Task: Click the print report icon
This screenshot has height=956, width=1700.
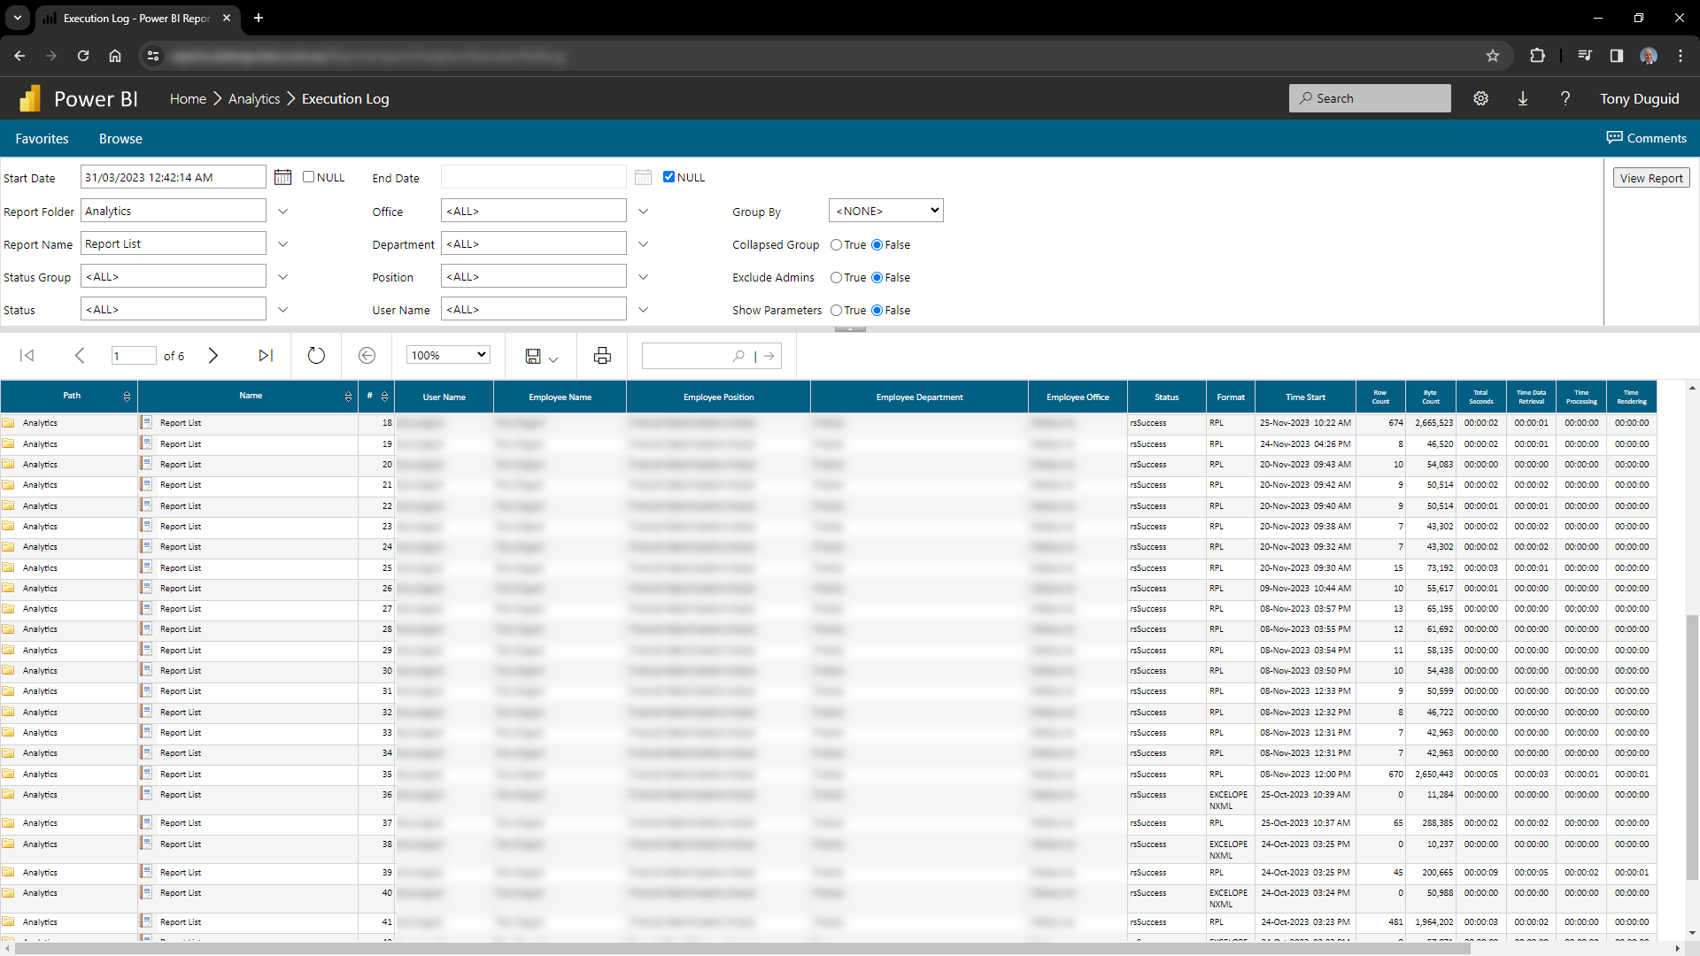Action: [602, 355]
